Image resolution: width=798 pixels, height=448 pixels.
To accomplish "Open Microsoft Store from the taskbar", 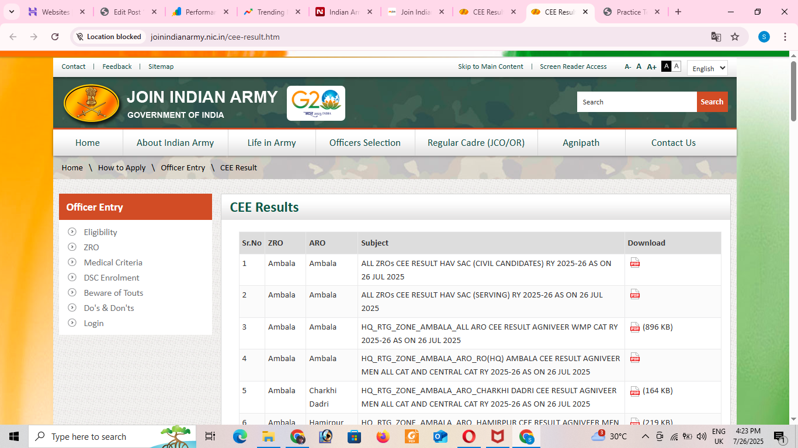I will point(354,436).
